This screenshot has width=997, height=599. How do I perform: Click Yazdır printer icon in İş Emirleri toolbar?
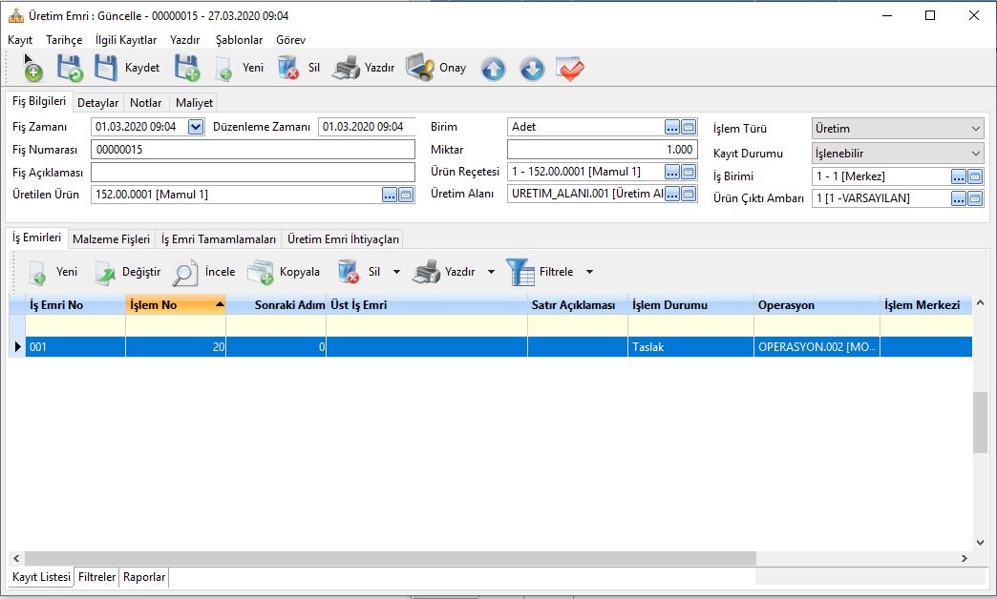click(426, 272)
